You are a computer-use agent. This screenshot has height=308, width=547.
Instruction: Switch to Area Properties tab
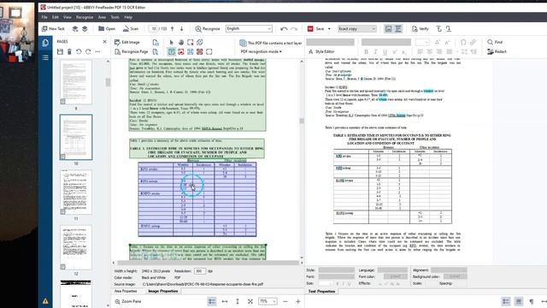pyautogui.click(x=126, y=291)
